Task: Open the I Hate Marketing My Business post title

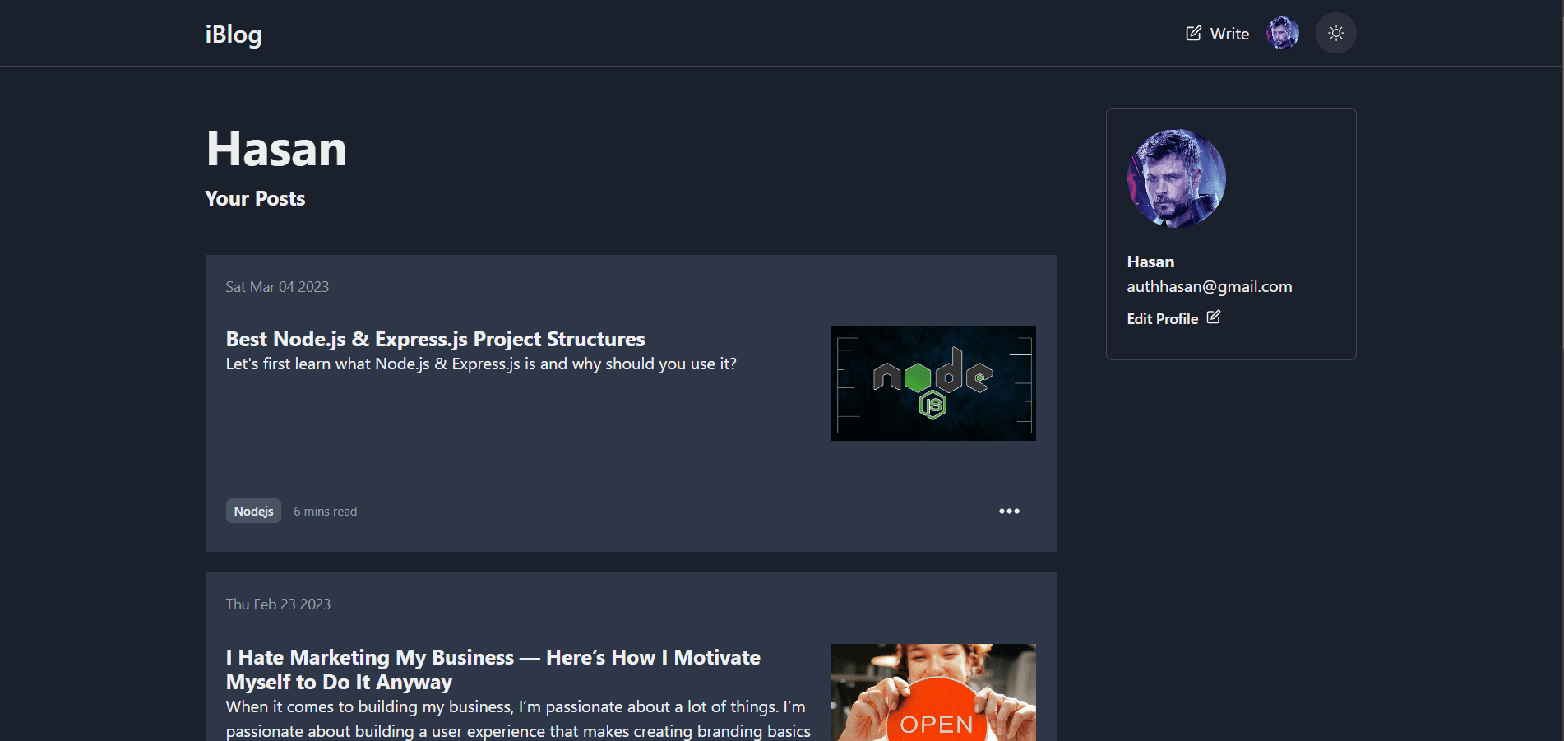Action: (493, 669)
